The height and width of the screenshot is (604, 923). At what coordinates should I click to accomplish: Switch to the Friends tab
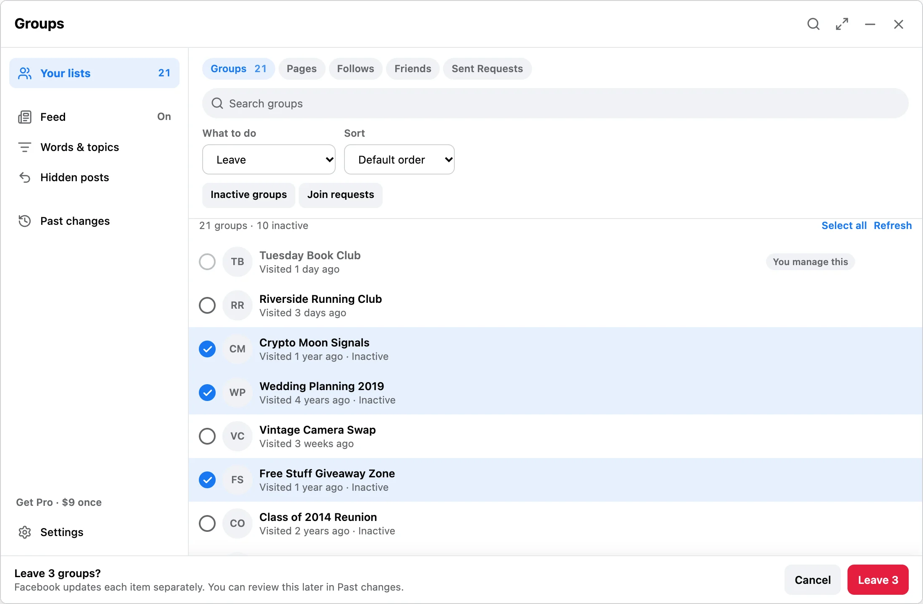point(413,69)
